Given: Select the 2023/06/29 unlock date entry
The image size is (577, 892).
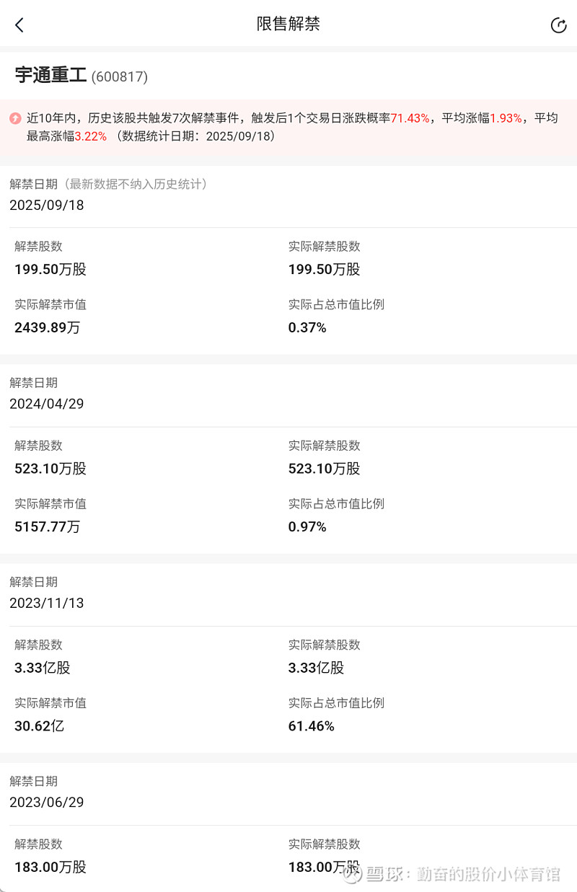Looking at the screenshot, I should coord(47,802).
